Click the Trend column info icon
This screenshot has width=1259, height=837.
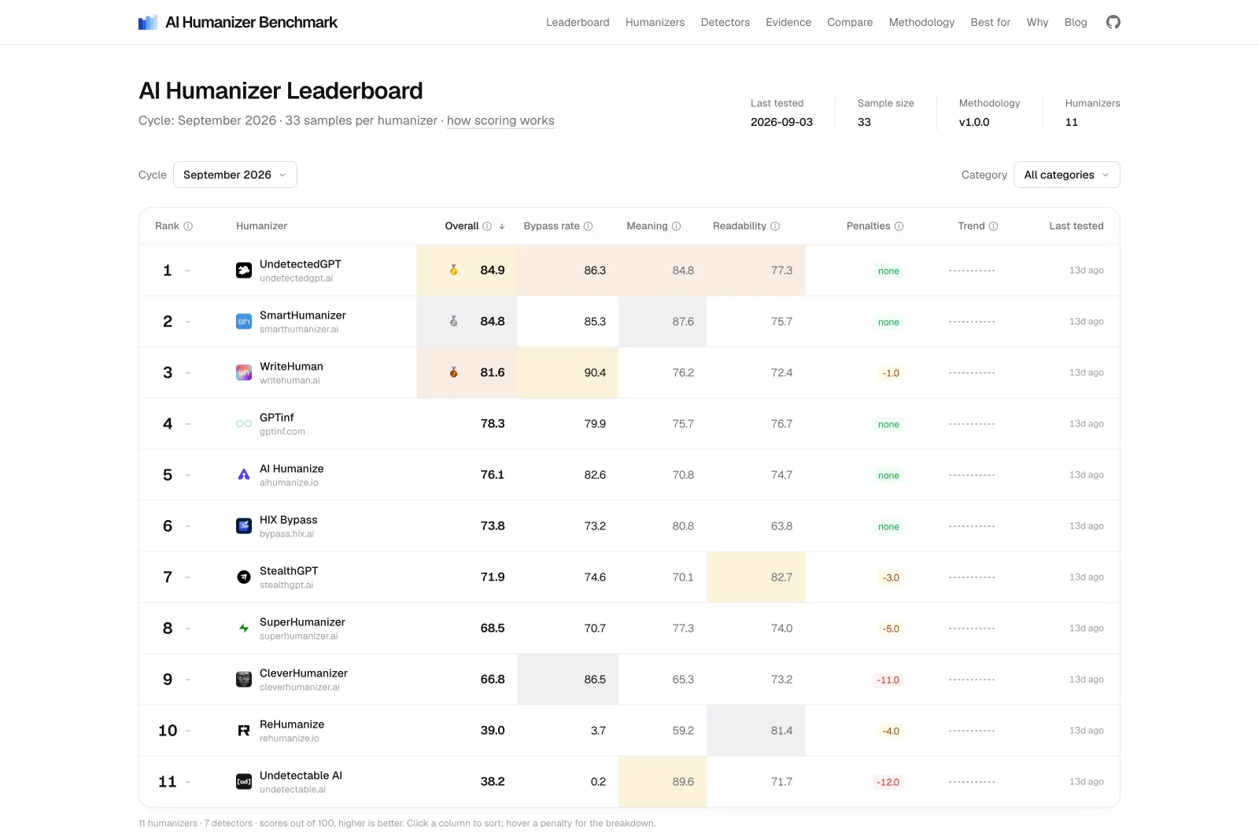(993, 226)
